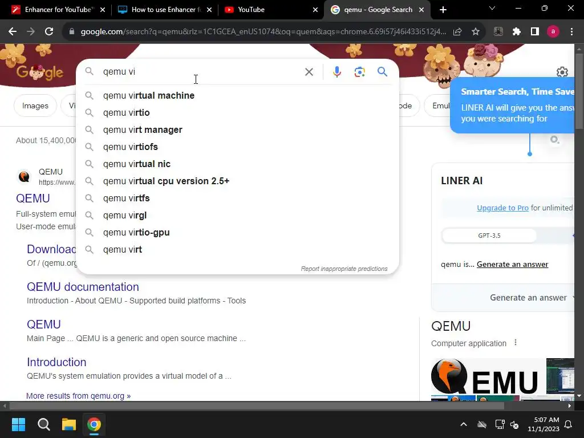584x438 pixels.
Task: Open the clock and date flyout
Action: 544,424
